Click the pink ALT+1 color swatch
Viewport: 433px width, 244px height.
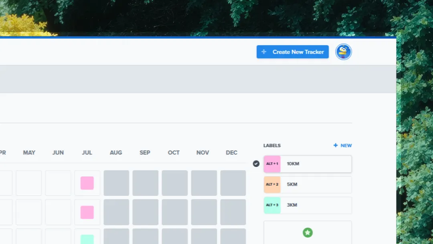[272, 164]
